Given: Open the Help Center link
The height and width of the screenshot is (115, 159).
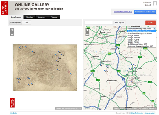Looking at the screenshot, I should point(13,113).
